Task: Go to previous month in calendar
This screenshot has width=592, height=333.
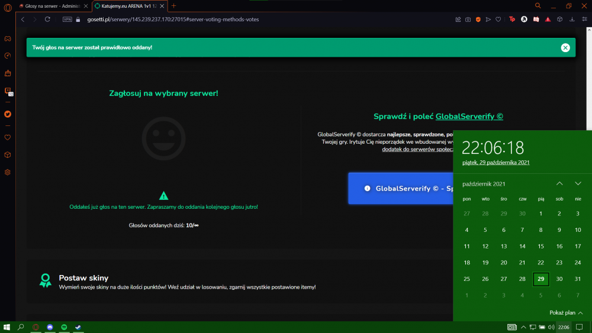Action: point(559,184)
